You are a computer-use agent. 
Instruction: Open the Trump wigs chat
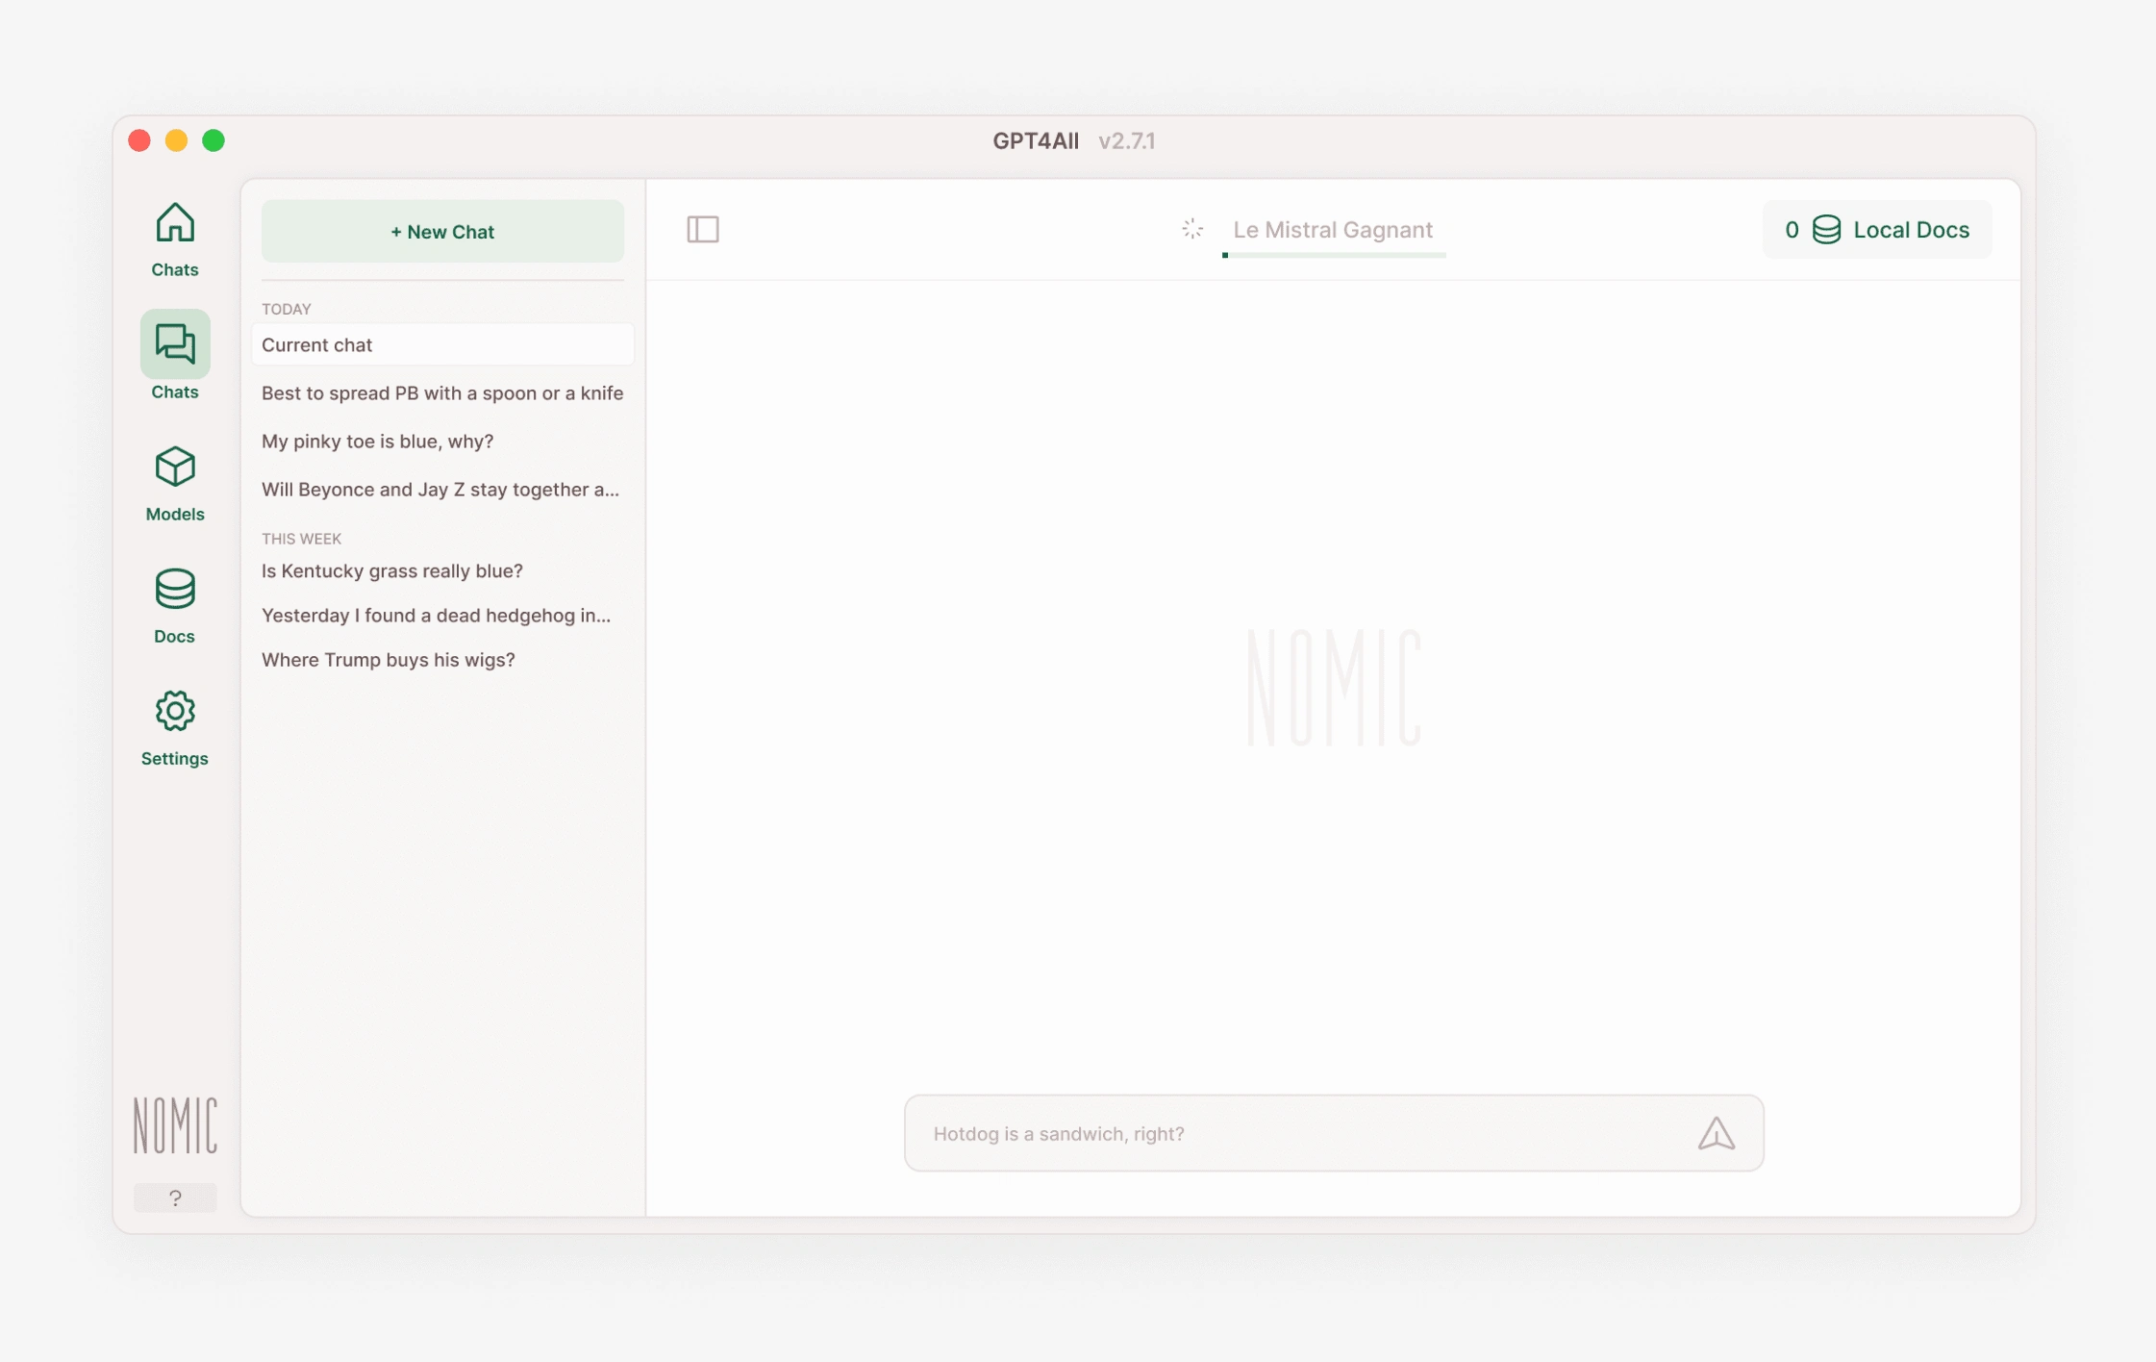389,660
